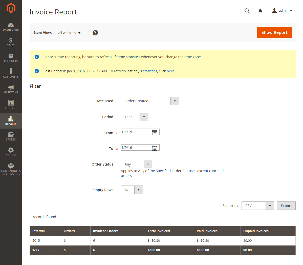Click the Magento logo icon
Screen dimensions: 303x265
click(11, 8)
